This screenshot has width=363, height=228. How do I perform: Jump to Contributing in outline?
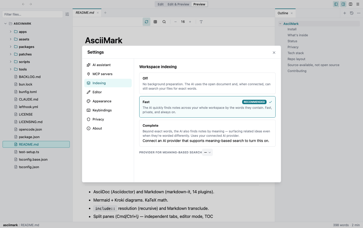(297, 71)
